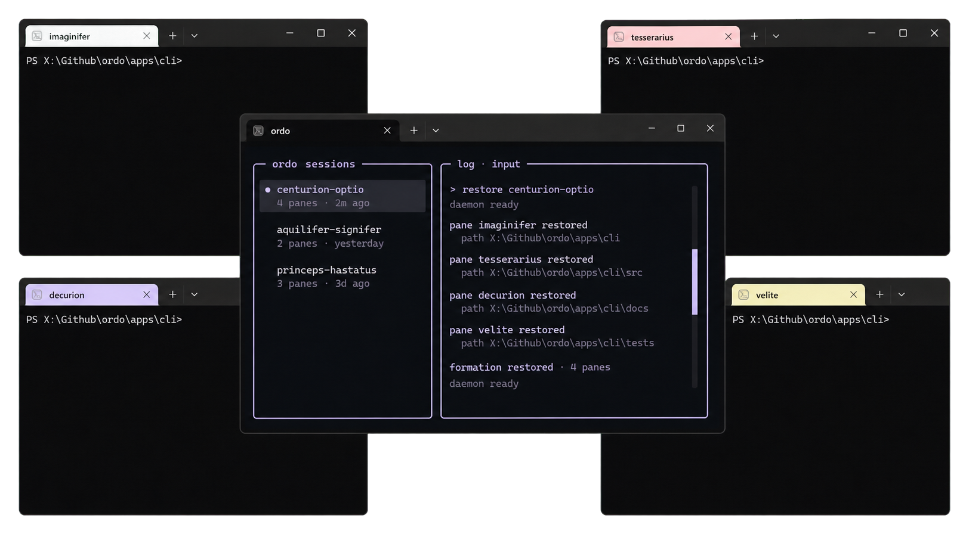969x534 pixels.
Task: Click 'pane tesserarius restored' log entry
Action: coord(521,260)
